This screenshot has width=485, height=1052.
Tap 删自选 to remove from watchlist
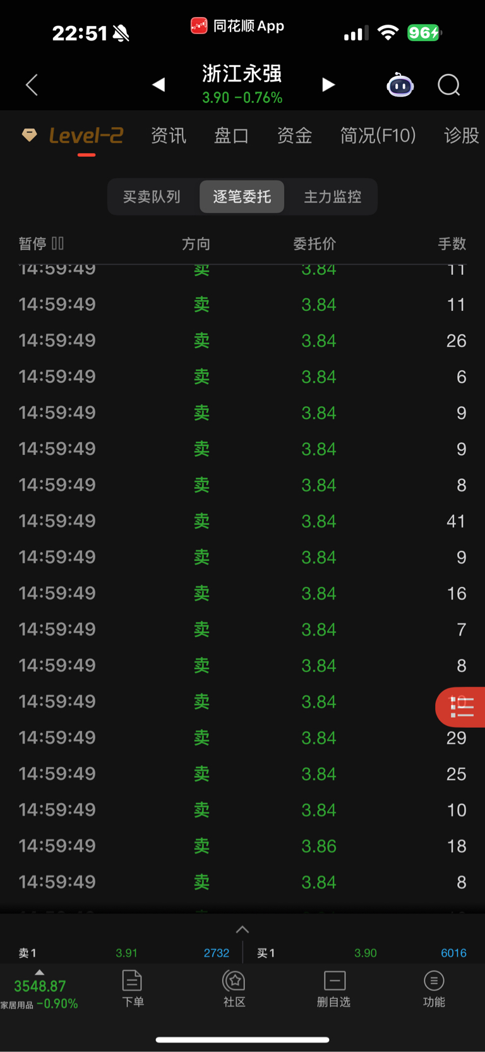tap(333, 989)
